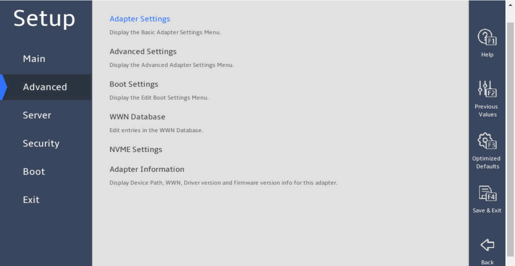Open Adapter Information entry
This screenshot has width=515, height=266.
147,169
